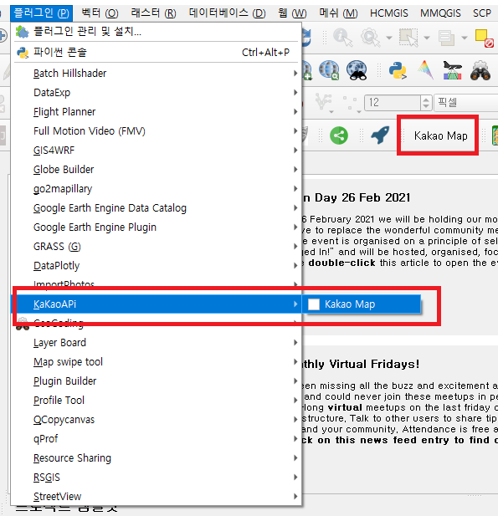The image size is (498, 516).
Task: Open the Resource Sharing entry
Action: 157,458
